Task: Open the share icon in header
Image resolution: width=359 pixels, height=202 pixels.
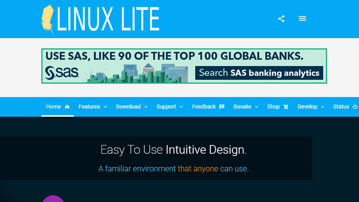Action: click(281, 19)
